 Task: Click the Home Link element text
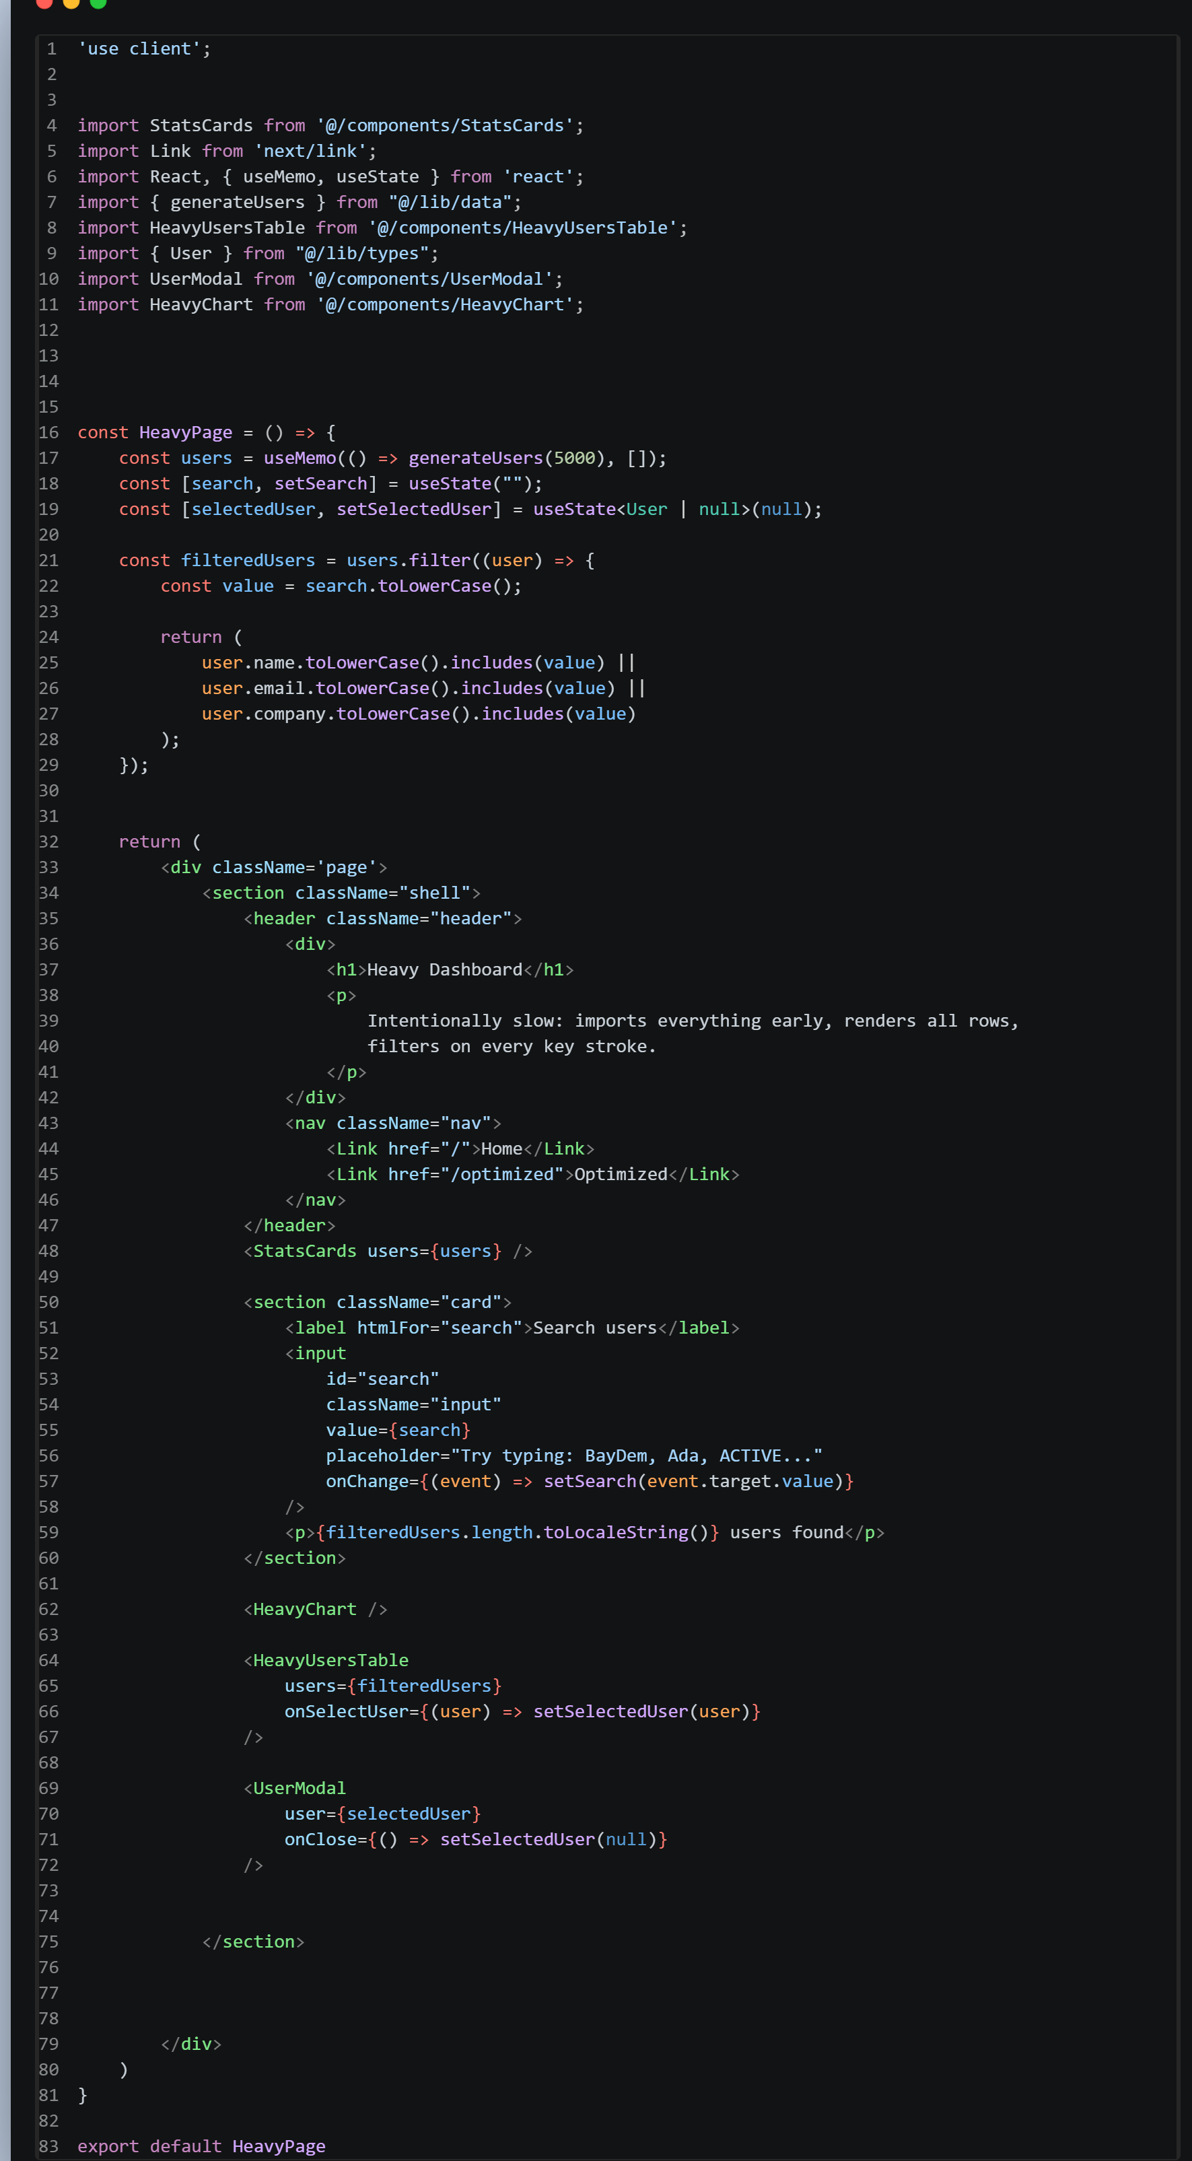tap(501, 1149)
